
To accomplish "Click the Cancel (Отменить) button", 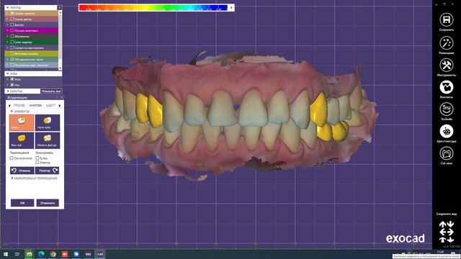I will 48,203.
